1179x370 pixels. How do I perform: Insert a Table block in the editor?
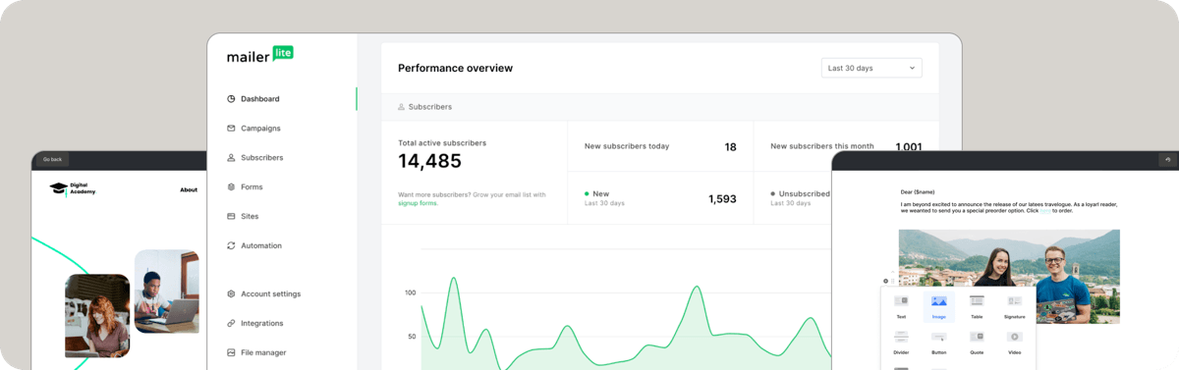pyautogui.click(x=977, y=308)
